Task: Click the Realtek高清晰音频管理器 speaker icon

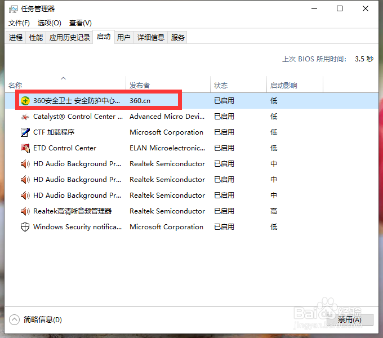Action: coord(25,211)
